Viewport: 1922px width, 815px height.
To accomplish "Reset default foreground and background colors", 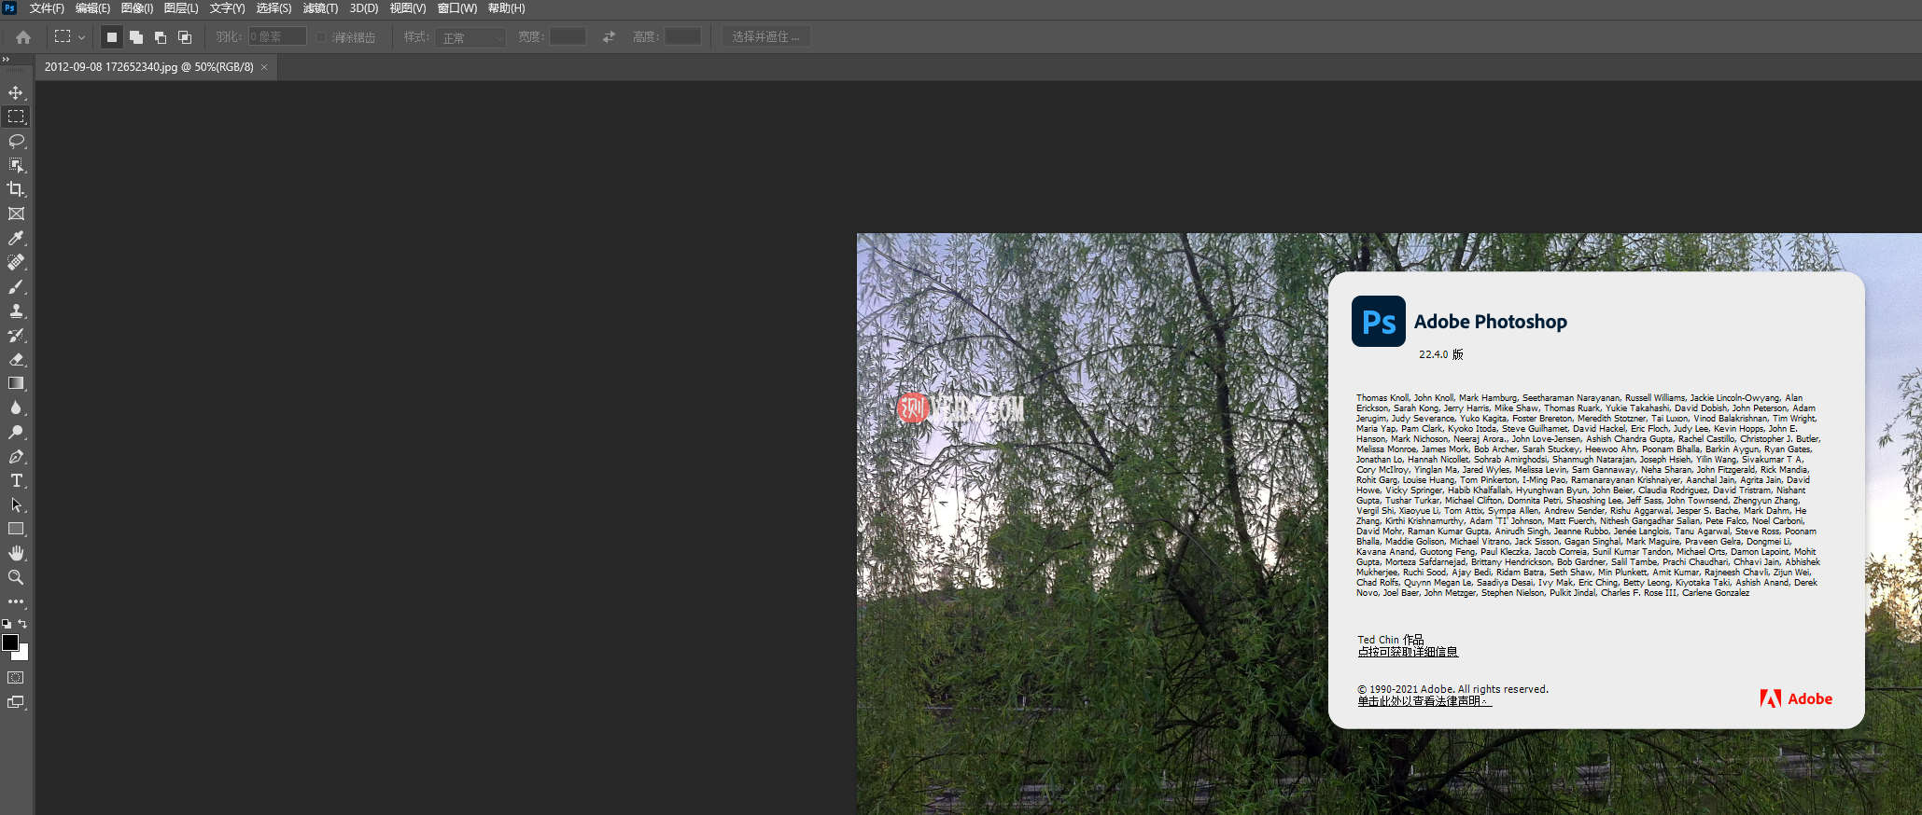I will [7, 624].
